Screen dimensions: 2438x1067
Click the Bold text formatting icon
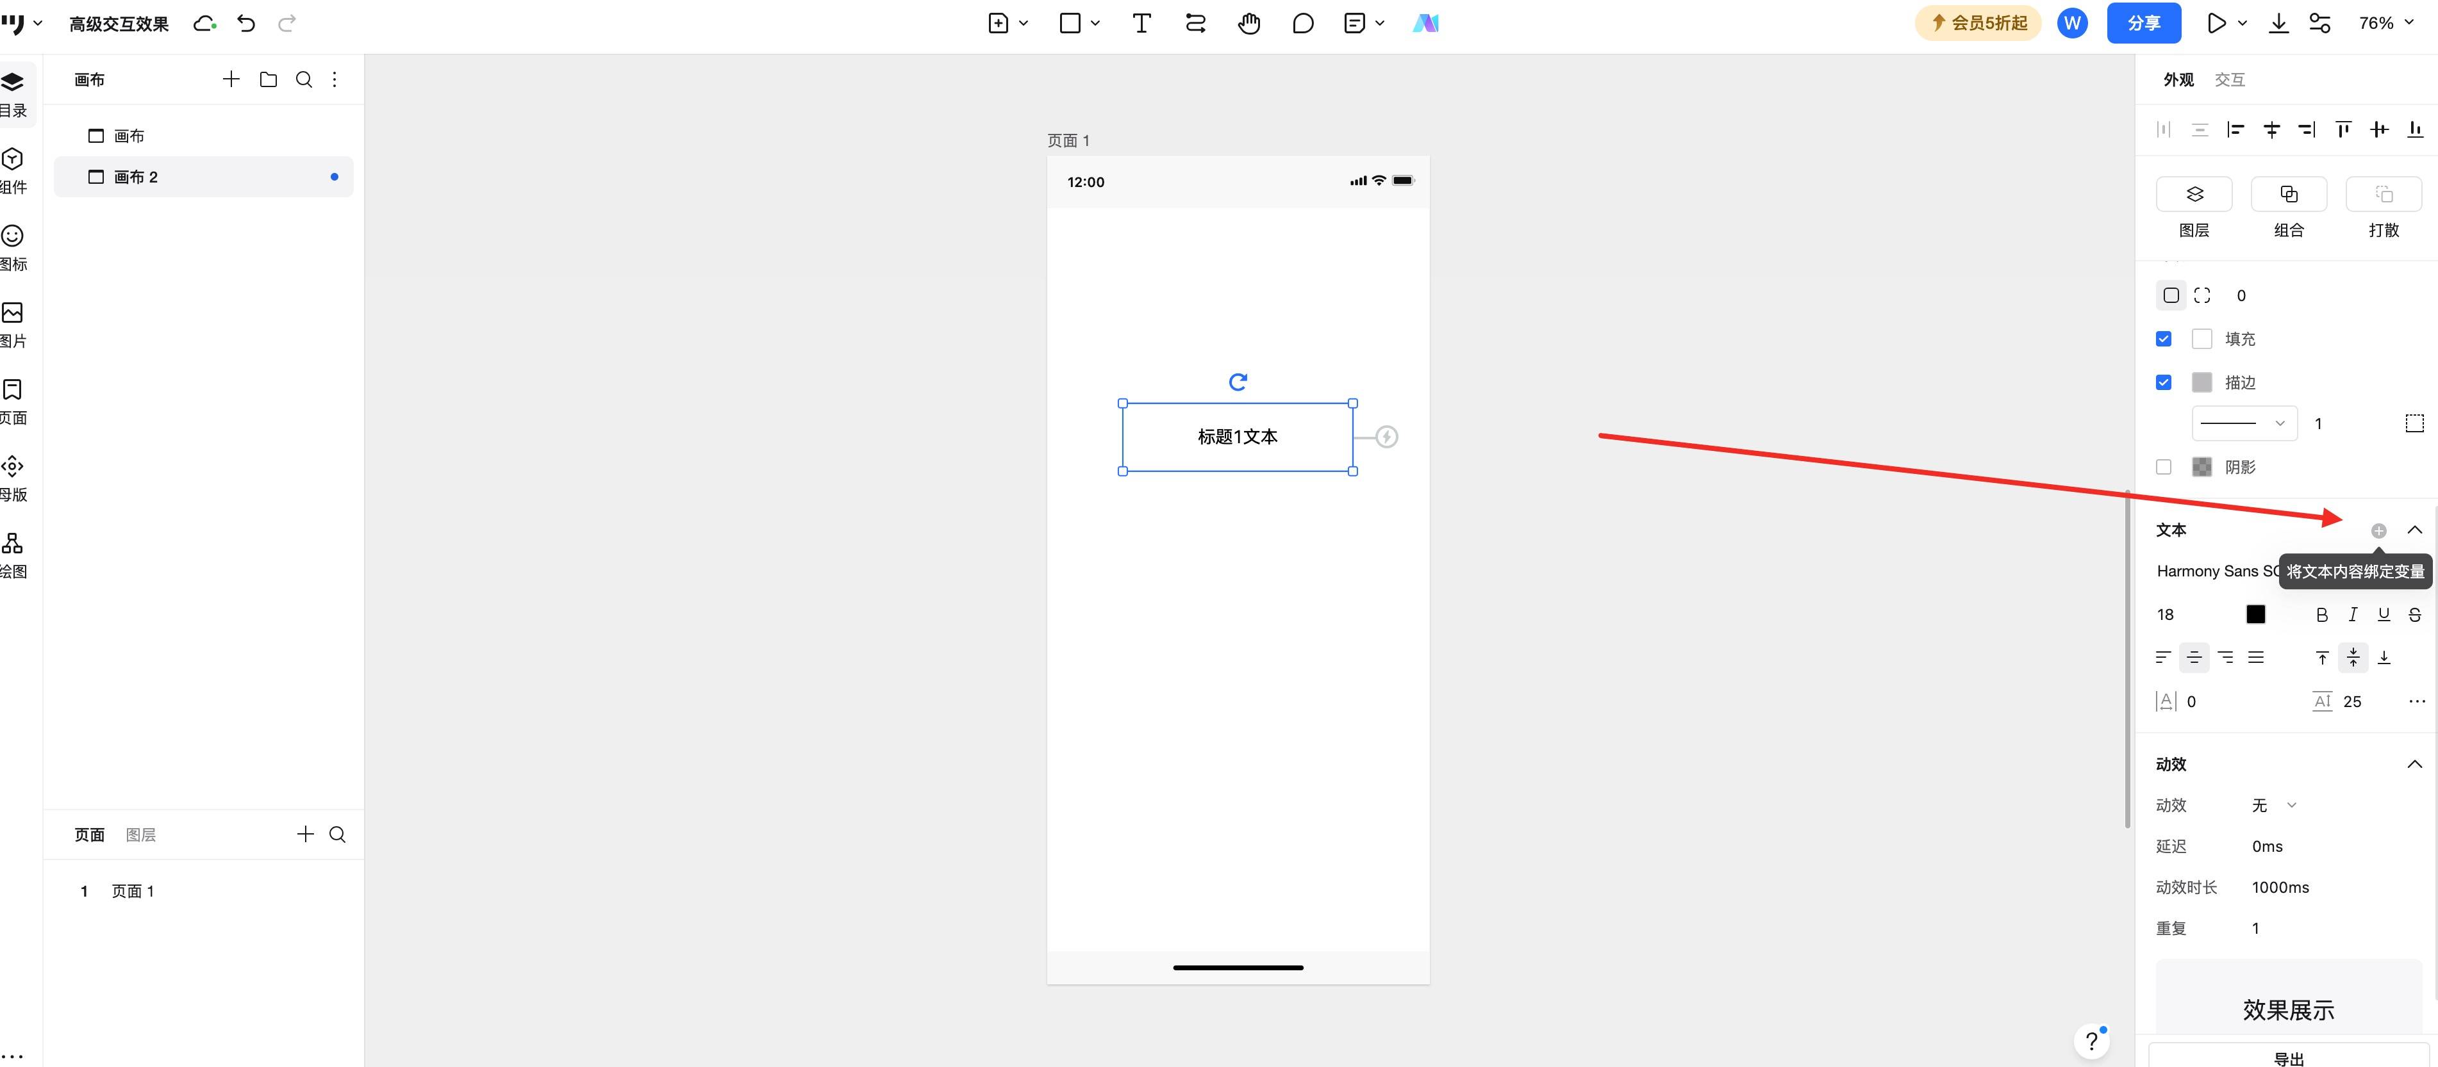point(2321,615)
